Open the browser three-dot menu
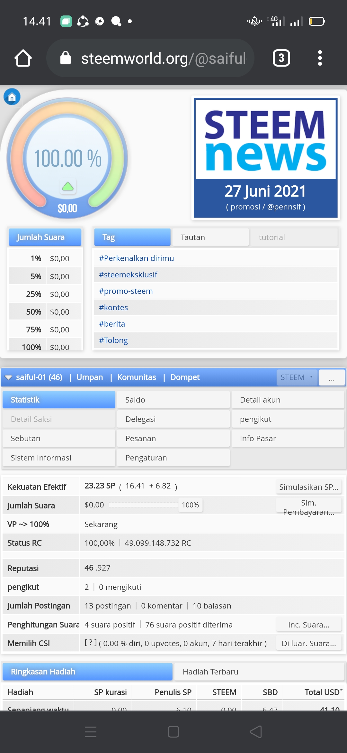The height and width of the screenshot is (753, 347). point(320,58)
